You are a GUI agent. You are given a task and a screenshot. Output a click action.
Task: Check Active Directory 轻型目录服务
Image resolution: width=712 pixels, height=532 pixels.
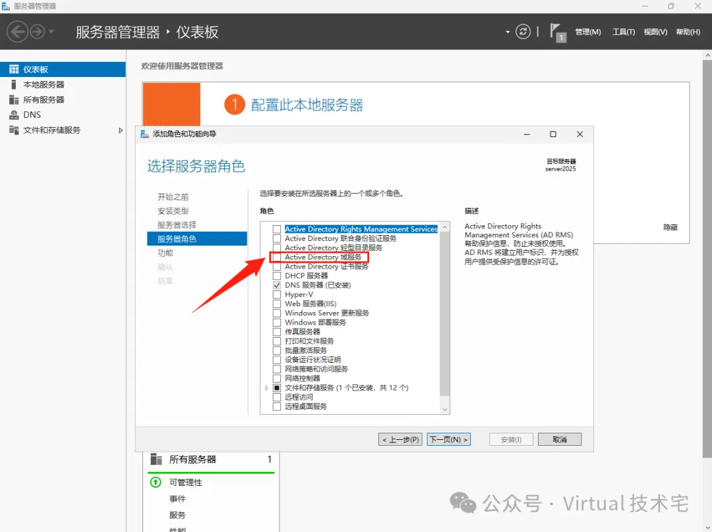pyautogui.click(x=276, y=248)
